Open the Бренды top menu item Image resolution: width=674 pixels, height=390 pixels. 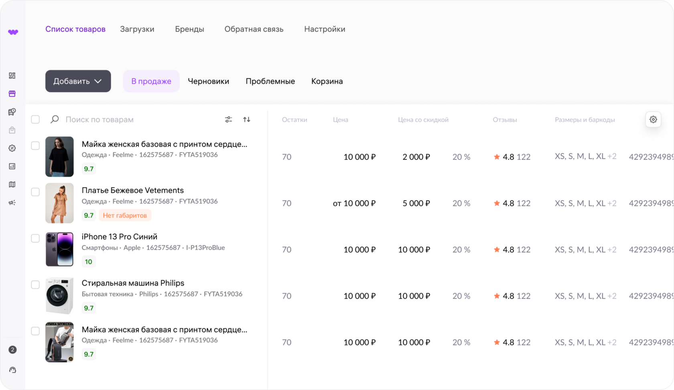pos(189,29)
